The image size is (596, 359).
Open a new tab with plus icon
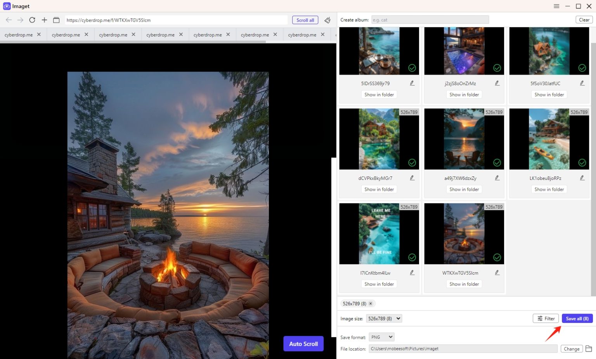44,20
